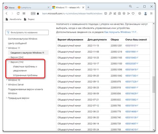Click the page vertical scrollbar thumb
158x134 pixels.
(x=154, y=84)
